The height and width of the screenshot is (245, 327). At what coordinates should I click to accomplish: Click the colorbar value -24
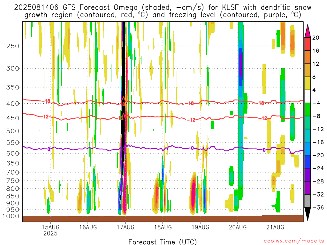coord(318,168)
